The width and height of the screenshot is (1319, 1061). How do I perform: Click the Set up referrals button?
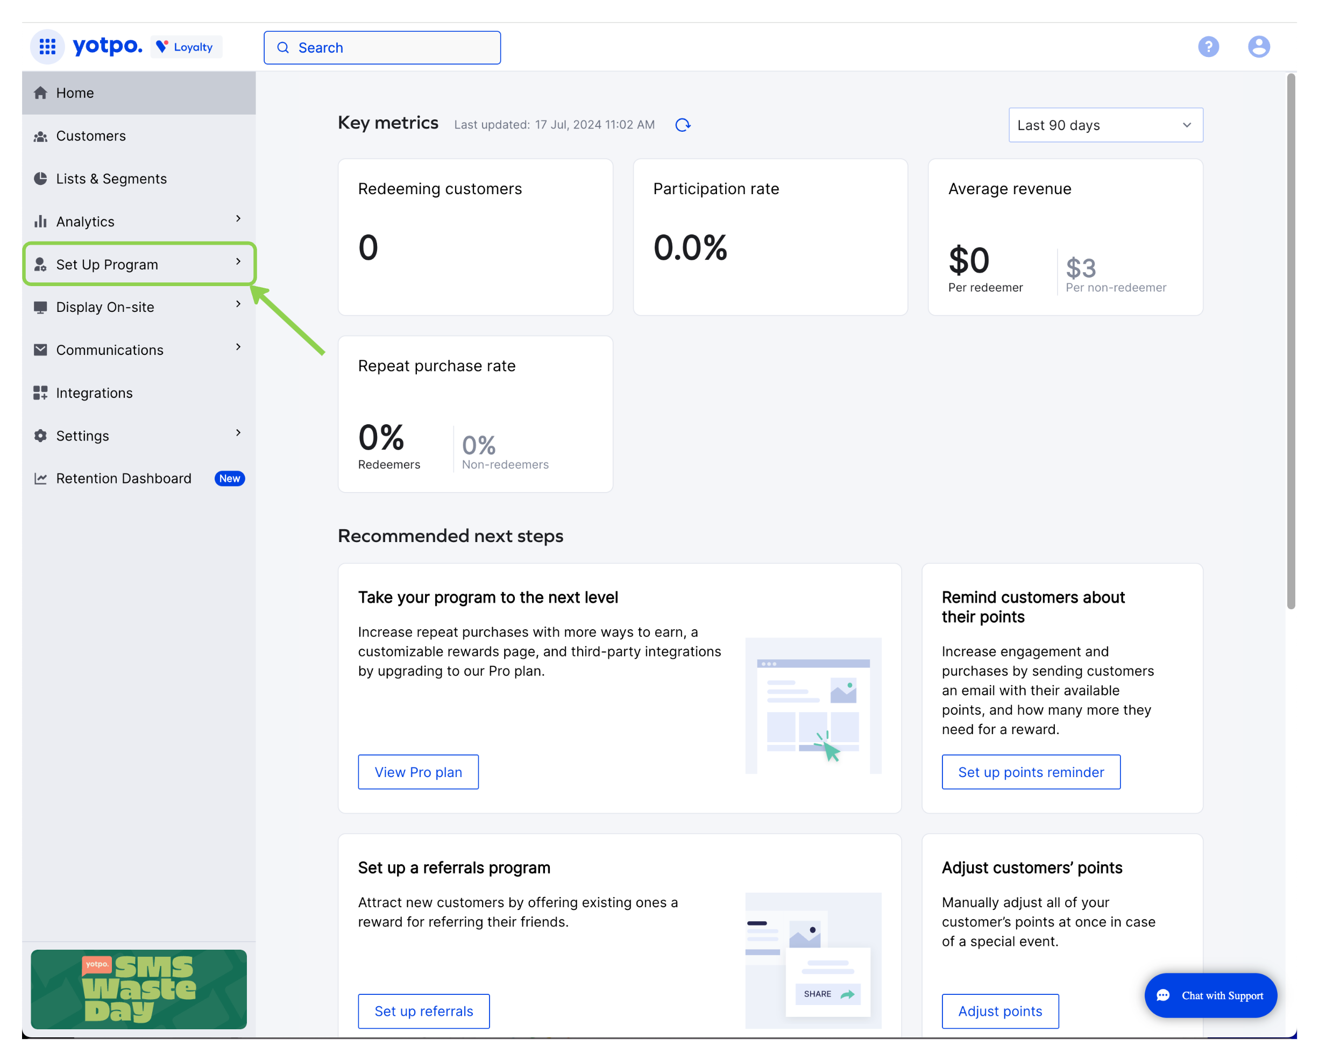[x=423, y=1011]
